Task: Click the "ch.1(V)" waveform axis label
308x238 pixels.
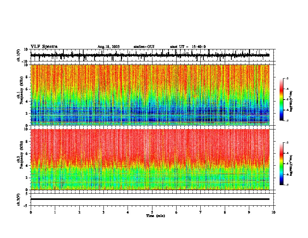Action: [19, 55]
